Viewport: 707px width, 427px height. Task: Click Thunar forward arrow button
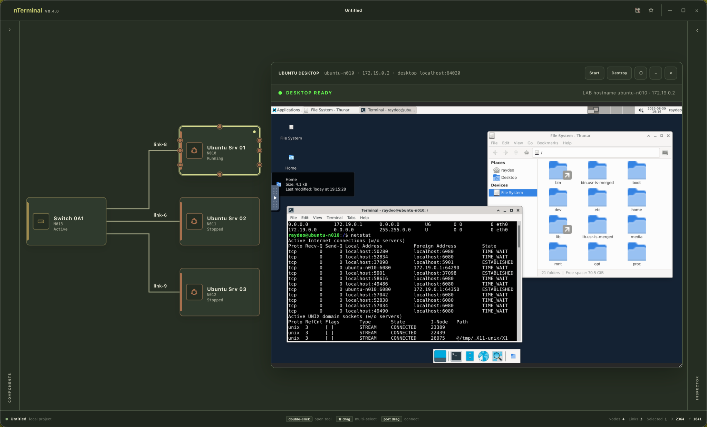pyautogui.click(x=506, y=153)
